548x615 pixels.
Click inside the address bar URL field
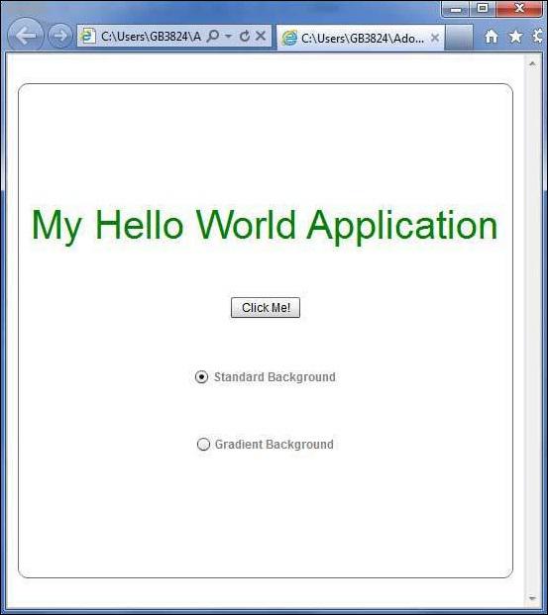pos(152,36)
